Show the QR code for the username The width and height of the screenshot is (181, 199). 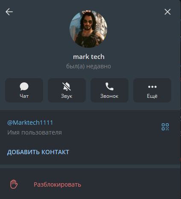pyautogui.click(x=165, y=127)
